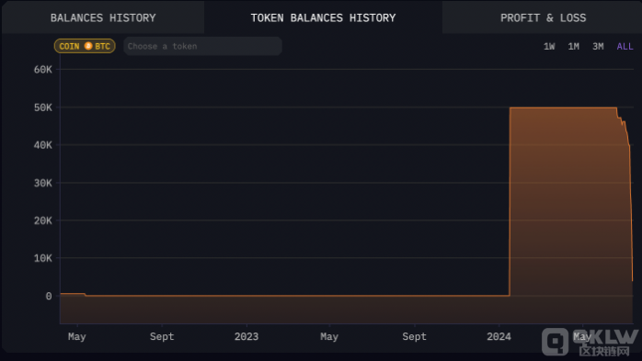Focus the Choose a token field

click(202, 46)
